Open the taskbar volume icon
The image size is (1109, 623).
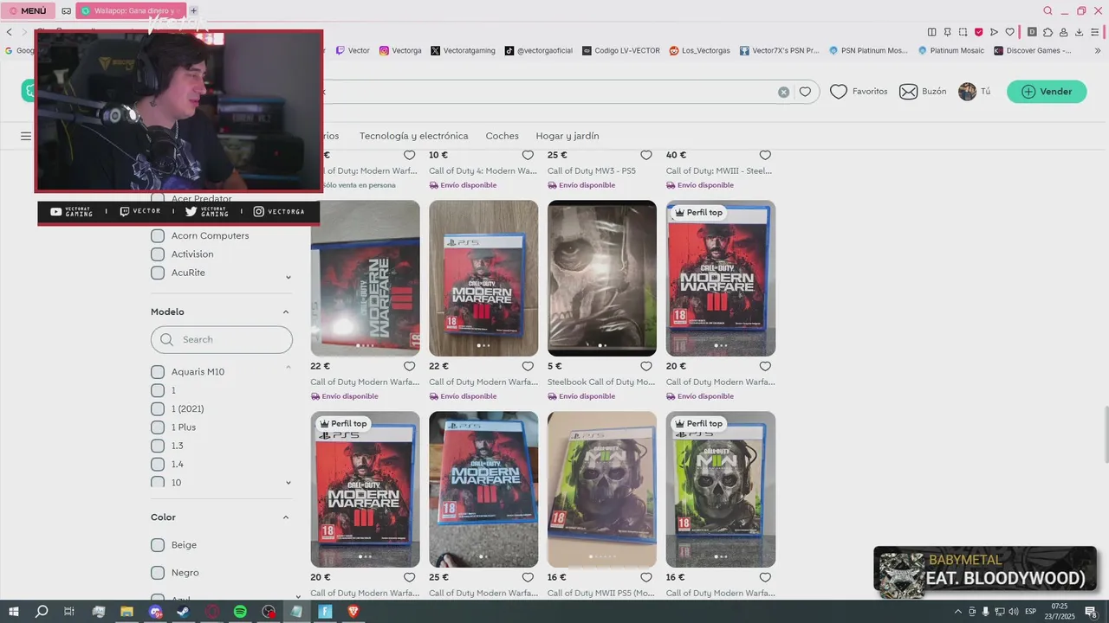point(1014,612)
